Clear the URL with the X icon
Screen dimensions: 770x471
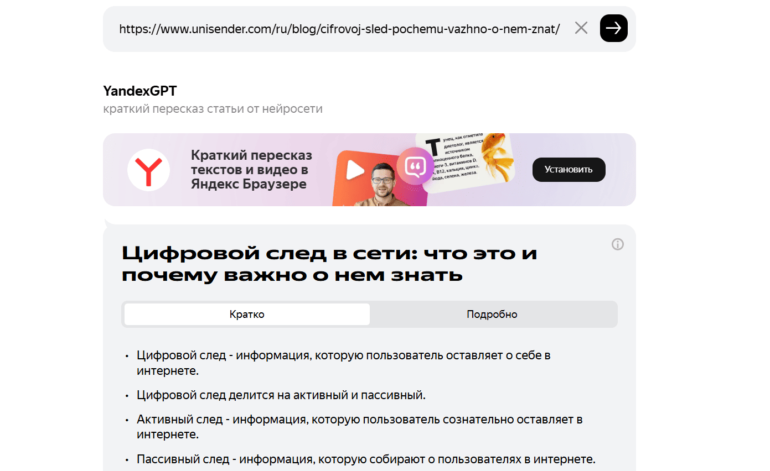[x=581, y=28]
